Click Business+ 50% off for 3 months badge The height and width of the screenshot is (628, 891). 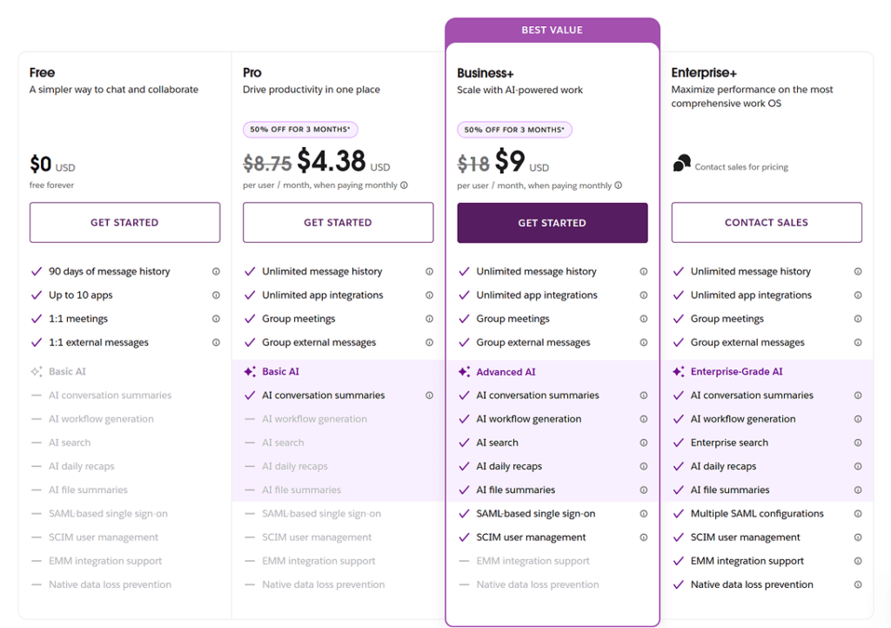click(x=514, y=130)
